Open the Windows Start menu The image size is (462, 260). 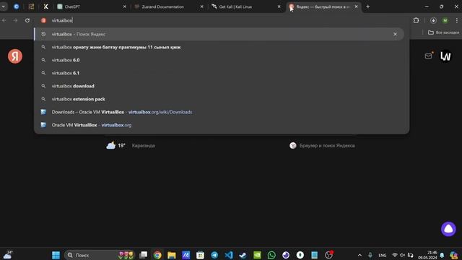56,255
